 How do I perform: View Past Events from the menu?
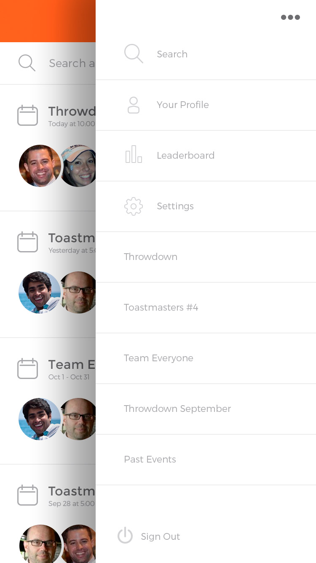click(150, 459)
